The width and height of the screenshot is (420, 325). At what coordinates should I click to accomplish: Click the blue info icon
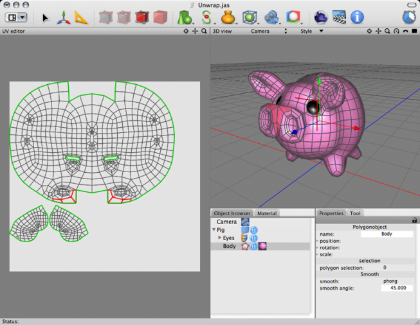[x=357, y=17]
